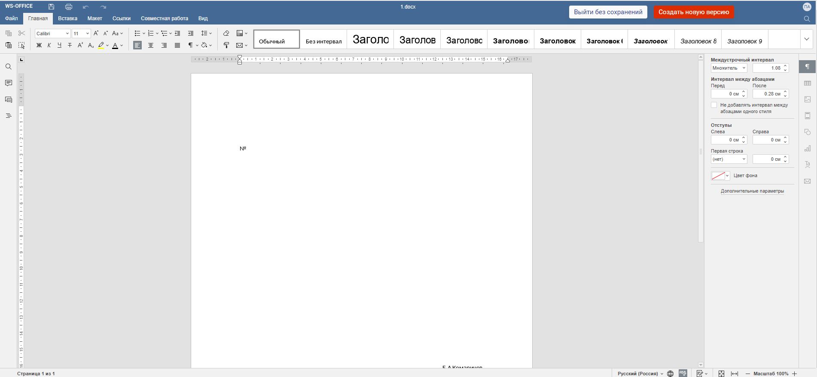Decrease paragraph indent
Image resolution: width=817 pixels, height=377 pixels.
(177, 33)
